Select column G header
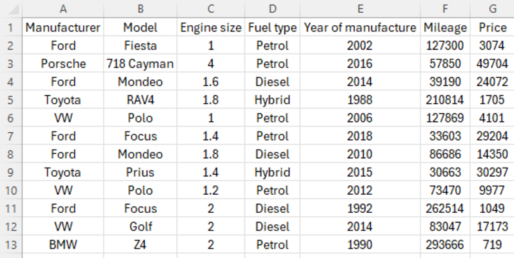This screenshot has width=514, height=258. (x=492, y=9)
